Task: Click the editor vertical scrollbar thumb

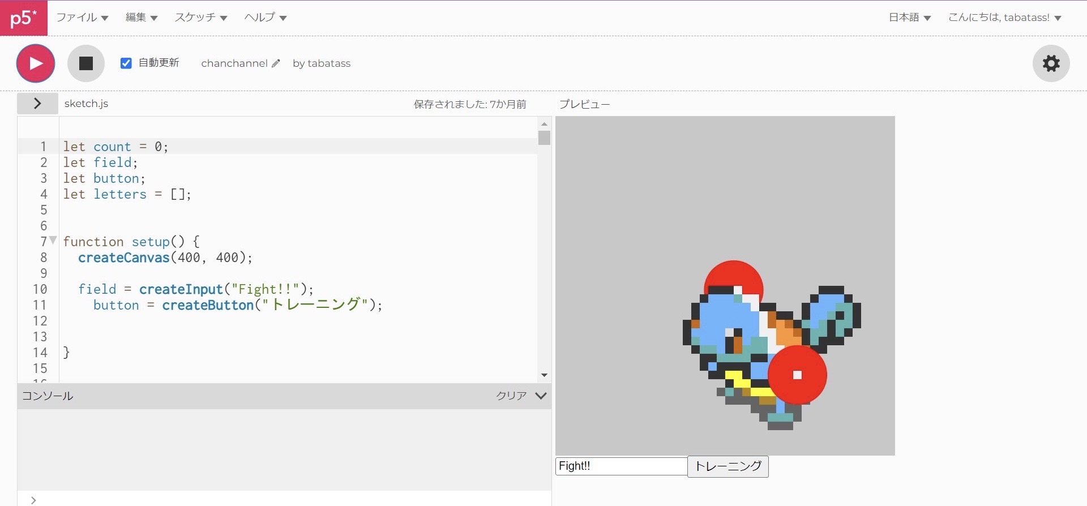Action: click(x=544, y=138)
